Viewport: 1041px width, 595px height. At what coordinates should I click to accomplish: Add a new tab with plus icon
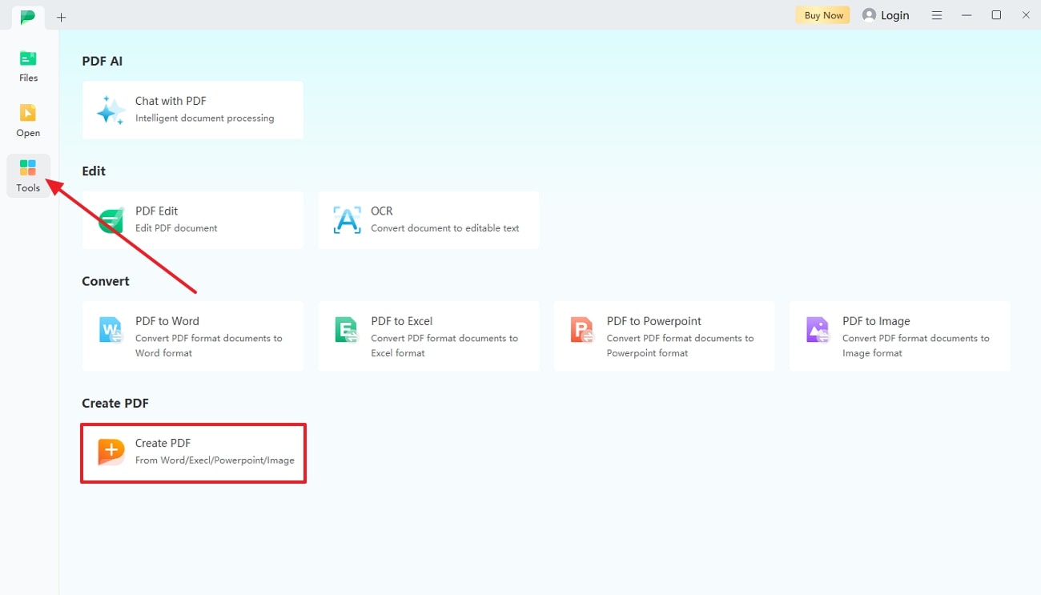[x=62, y=17]
